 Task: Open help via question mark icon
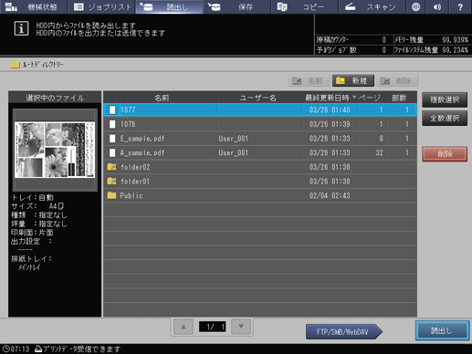[x=460, y=7]
